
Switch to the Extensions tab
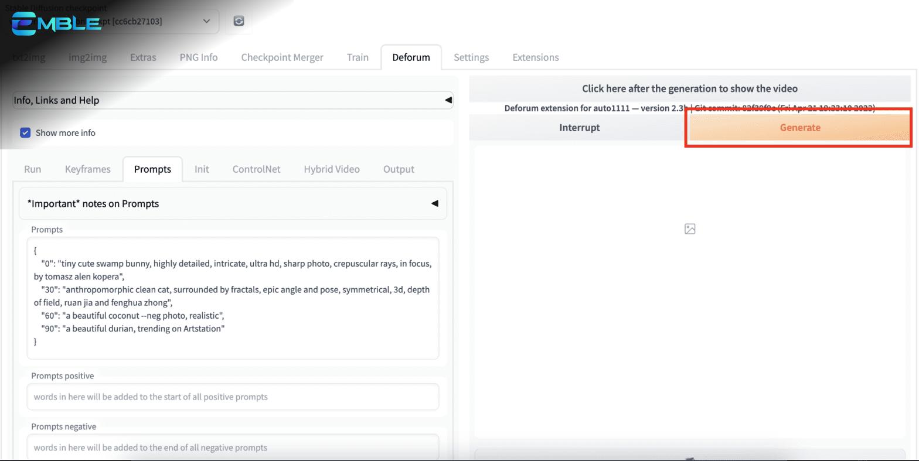(x=535, y=57)
